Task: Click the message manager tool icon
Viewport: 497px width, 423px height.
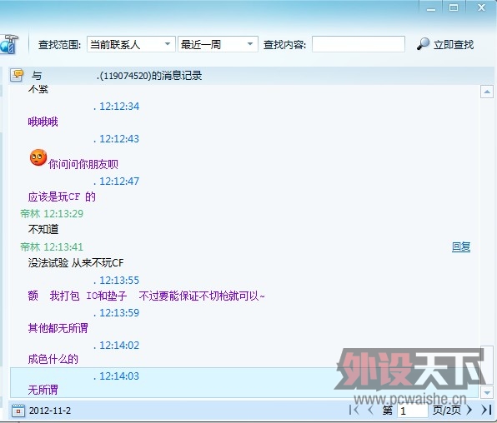Action: click(x=8, y=45)
